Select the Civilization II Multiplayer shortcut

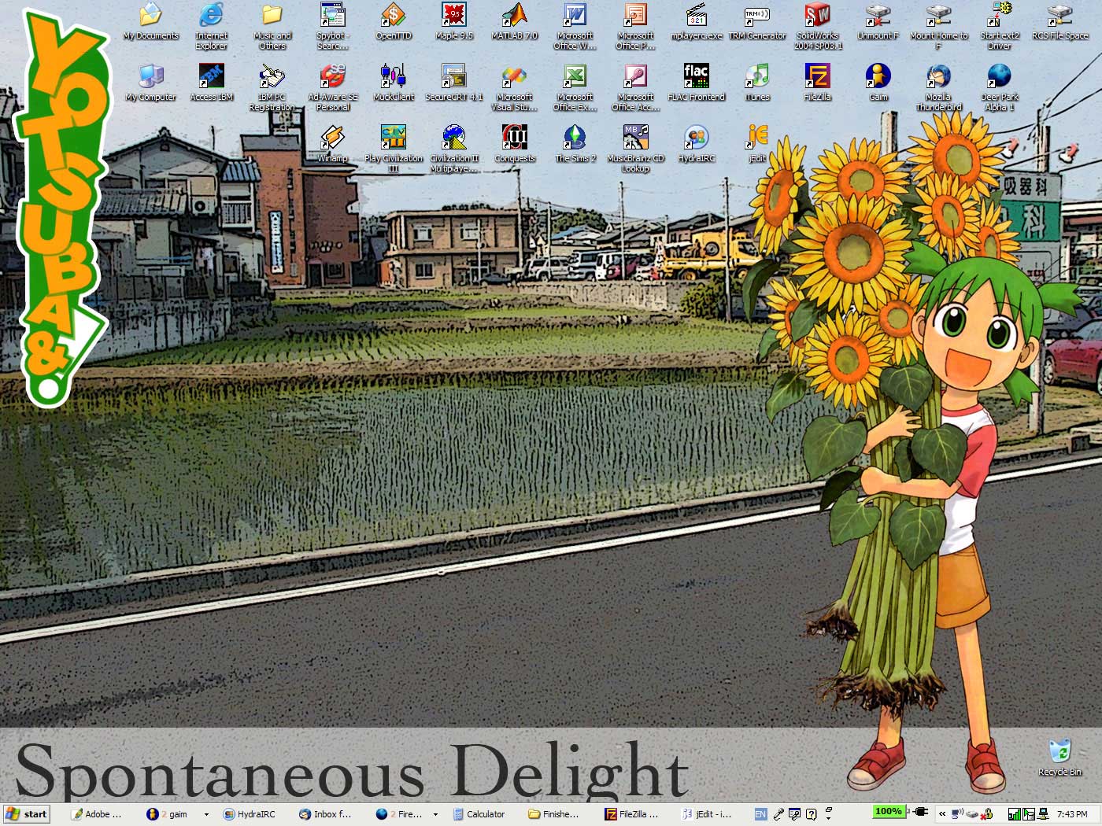pyautogui.click(x=454, y=149)
